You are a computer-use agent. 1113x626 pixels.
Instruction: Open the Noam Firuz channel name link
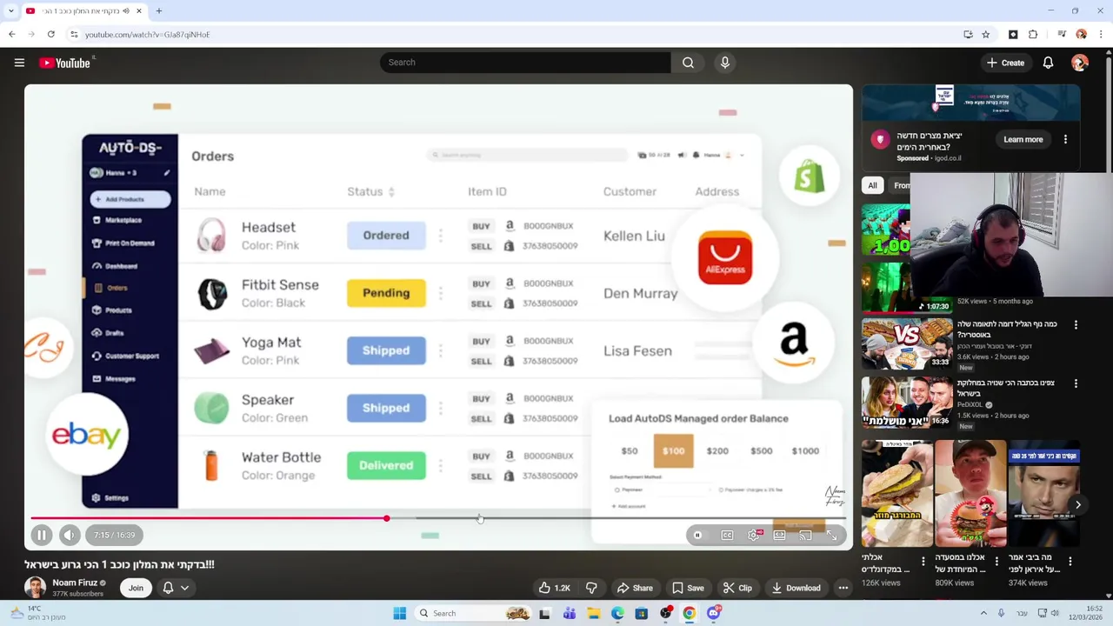[x=75, y=583]
